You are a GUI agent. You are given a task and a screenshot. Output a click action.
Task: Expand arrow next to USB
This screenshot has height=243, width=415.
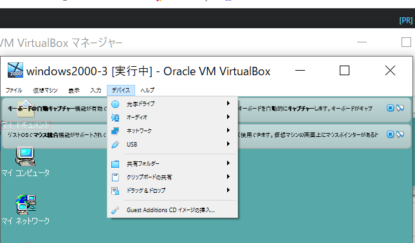click(228, 143)
